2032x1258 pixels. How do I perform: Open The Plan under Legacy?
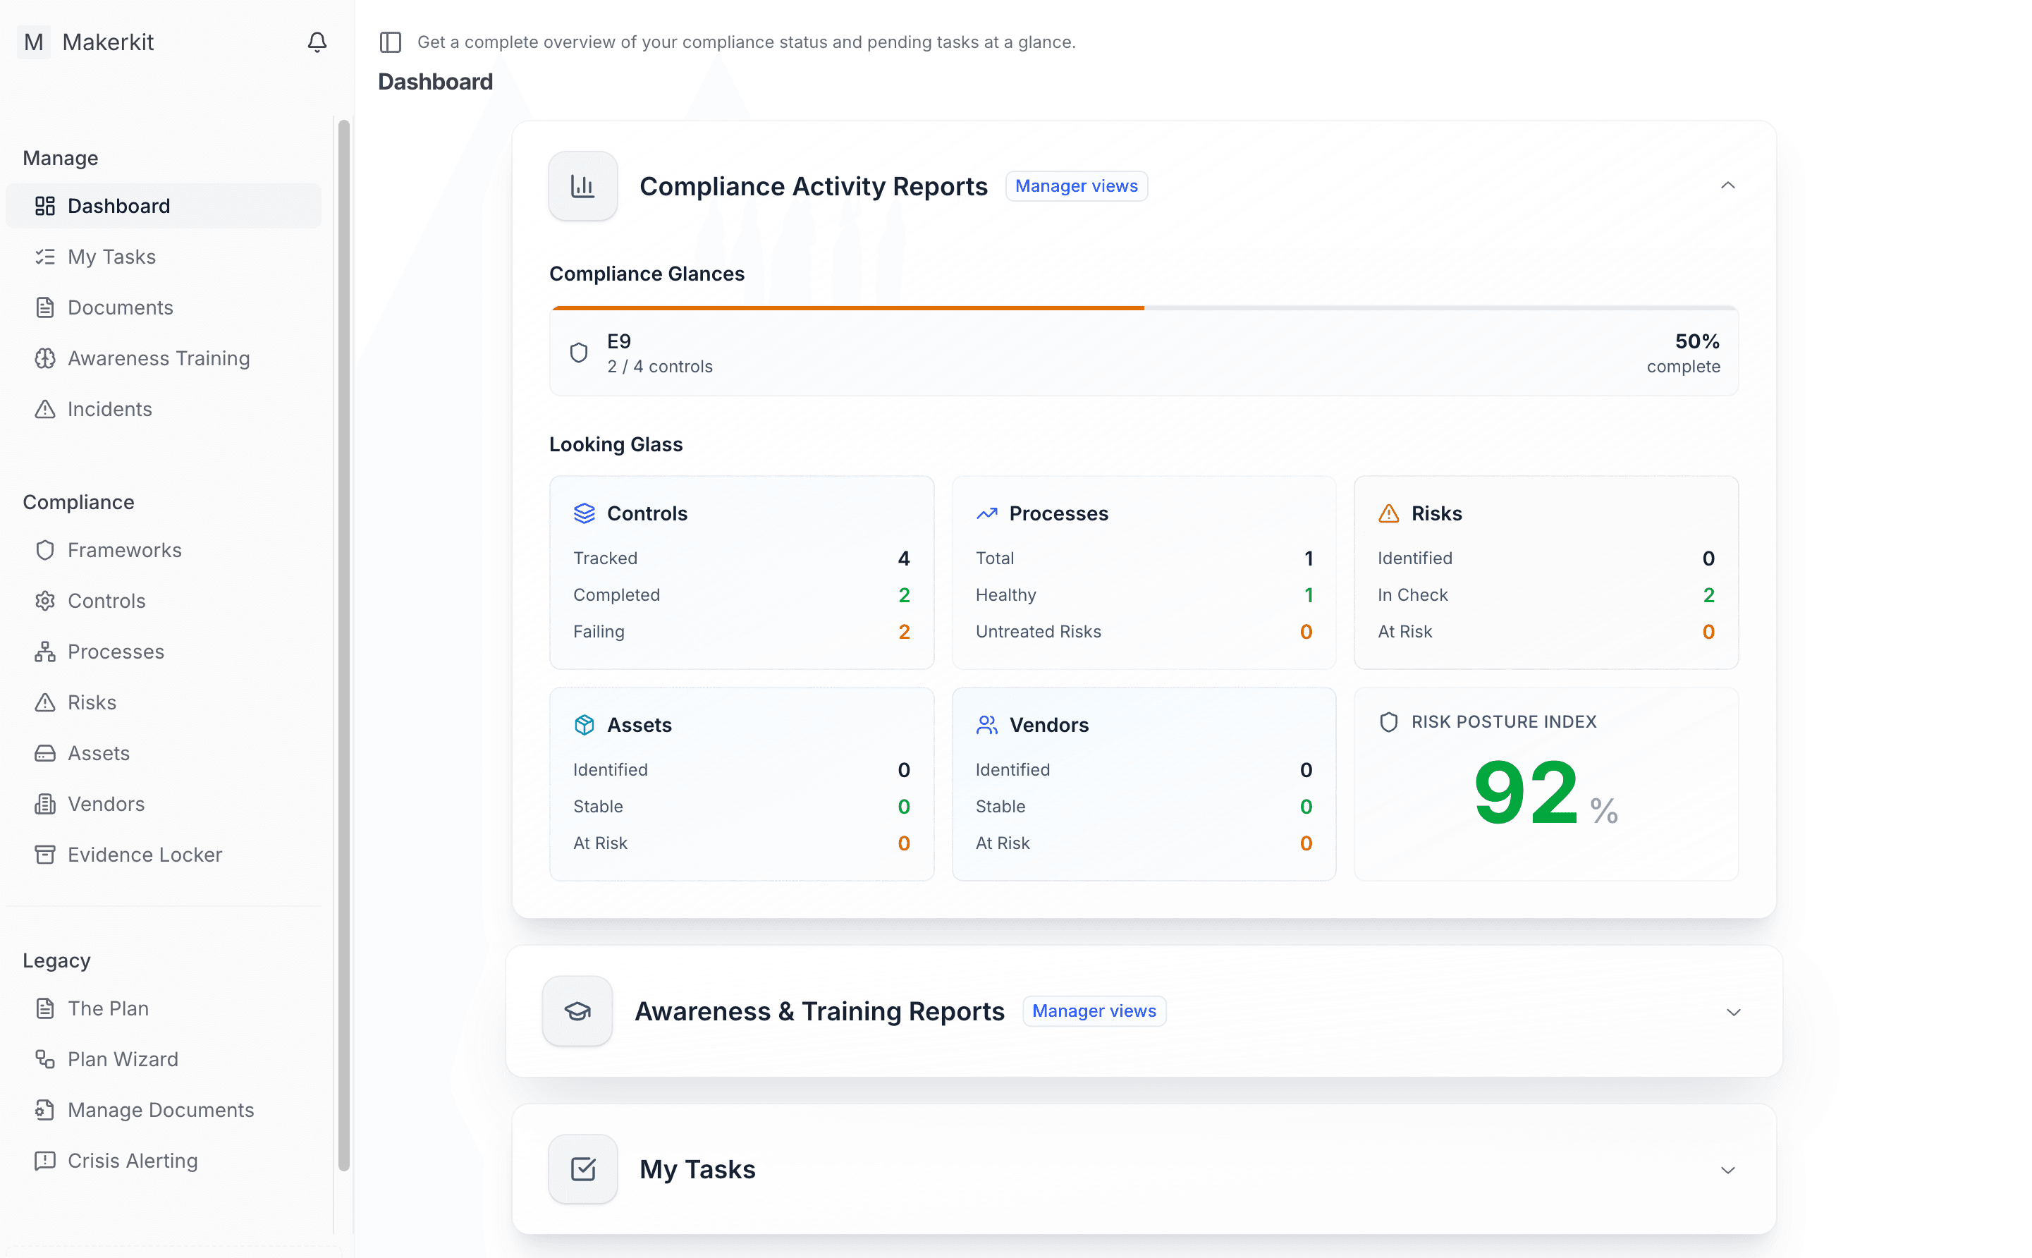[108, 1008]
